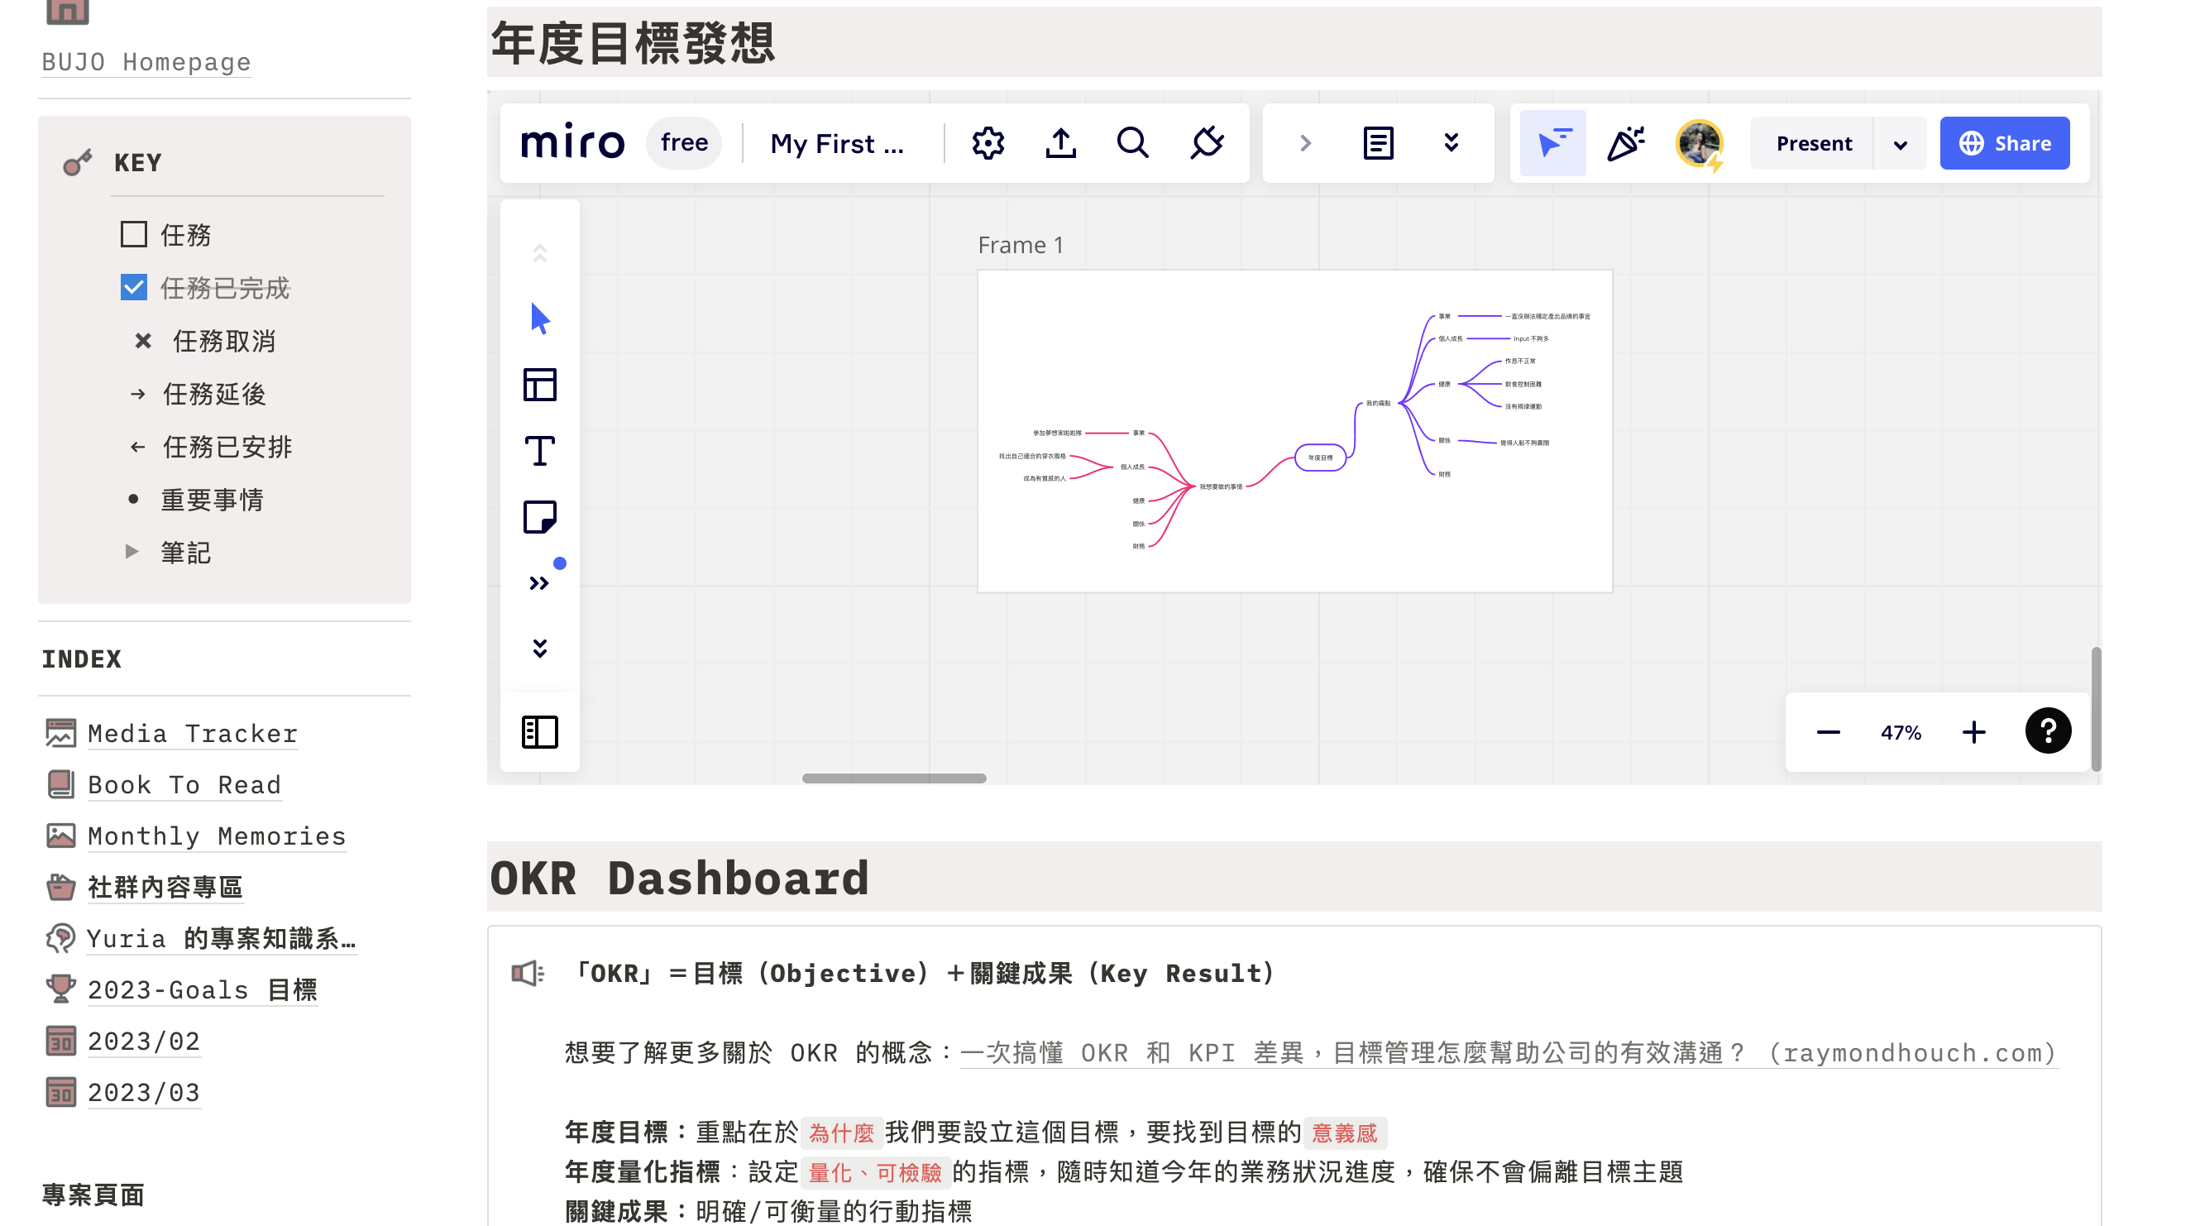Open the raymondhouch.com OKR article link
The width and height of the screenshot is (2200, 1226).
[x=1508, y=1052]
